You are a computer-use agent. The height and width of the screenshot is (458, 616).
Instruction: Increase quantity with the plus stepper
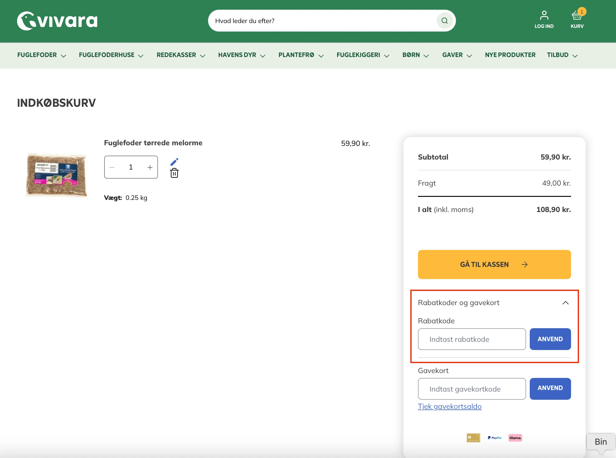(150, 167)
